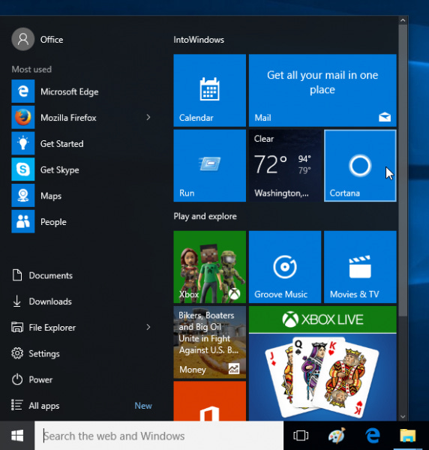Open the Groove Music tile
Image resolution: width=429 pixels, height=450 pixels.
click(285, 267)
